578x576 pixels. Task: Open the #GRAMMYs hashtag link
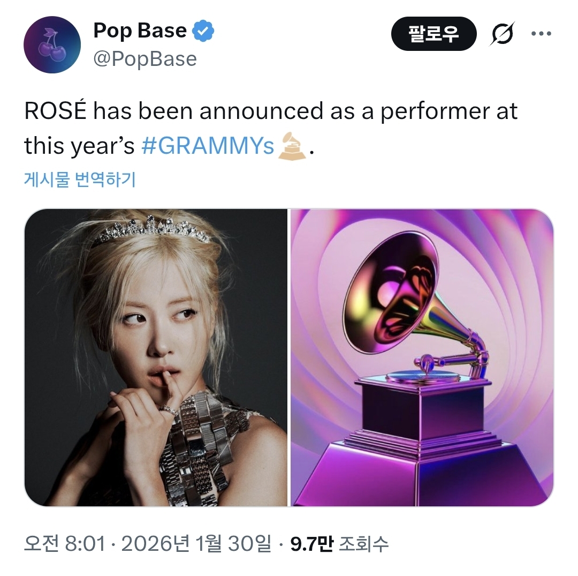[x=208, y=146]
